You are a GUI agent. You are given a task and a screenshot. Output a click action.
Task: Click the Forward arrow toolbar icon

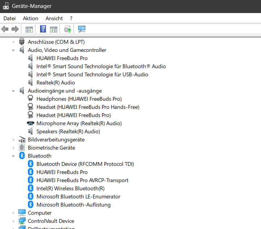point(15,29)
